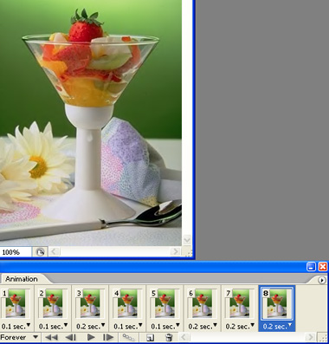Image resolution: width=329 pixels, height=344 pixels.
Task: Open the looping options Forever dropdown
Action: click(x=19, y=337)
